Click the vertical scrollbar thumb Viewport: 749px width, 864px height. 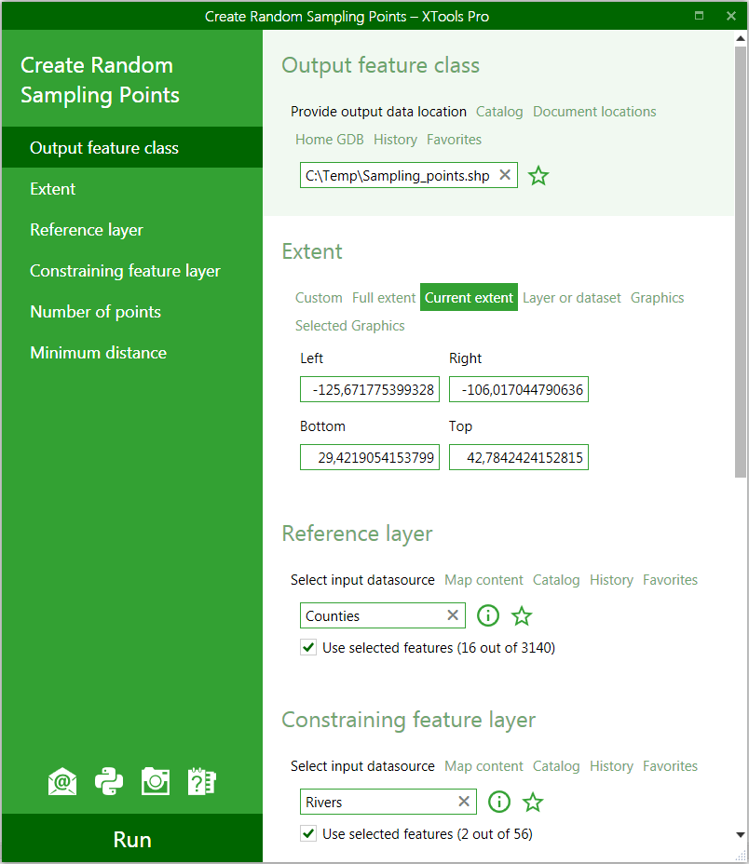click(741, 263)
